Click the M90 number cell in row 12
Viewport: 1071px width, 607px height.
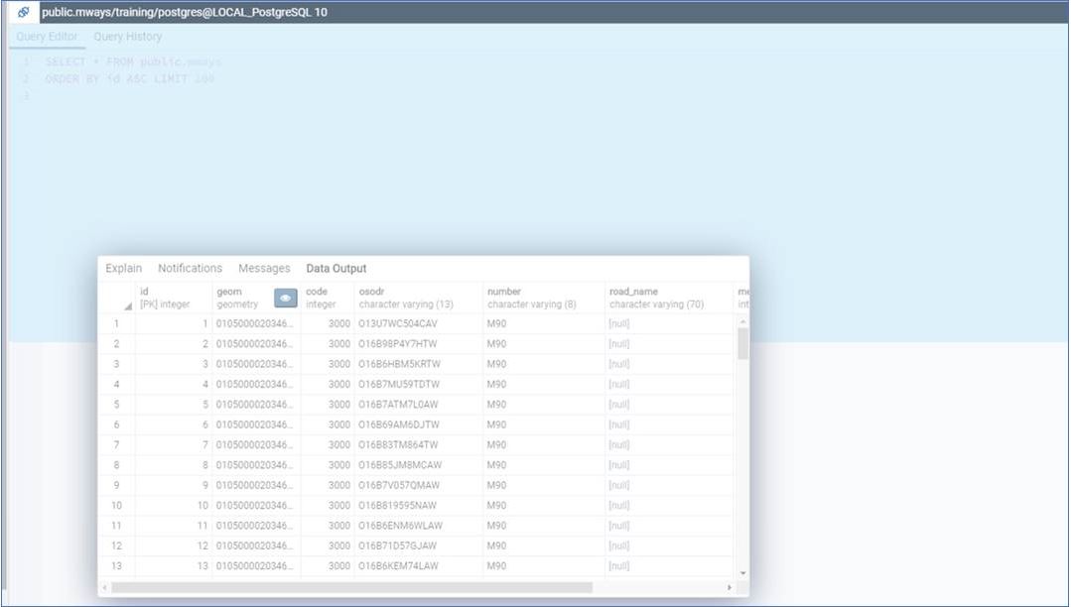point(544,546)
